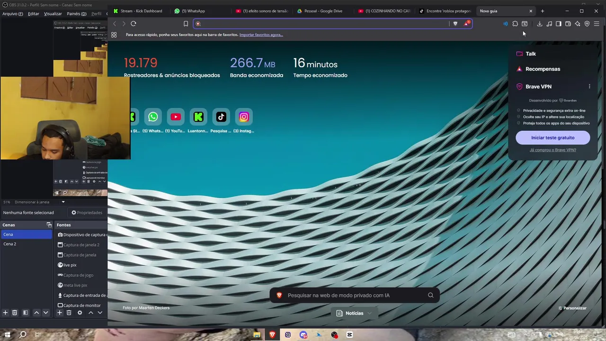Screen dimensions: 606x341
Task: Open Talk card
Action: pyautogui.click(x=553, y=54)
